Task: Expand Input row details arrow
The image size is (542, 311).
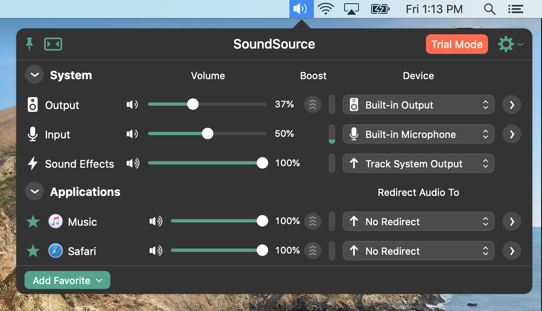Action: coord(512,134)
